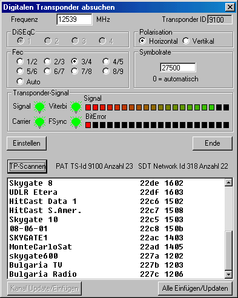The width and height of the screenshot is (238, 298).
Task: Click Alle Einfügen/Updaten button
Action: click(195, 288)
